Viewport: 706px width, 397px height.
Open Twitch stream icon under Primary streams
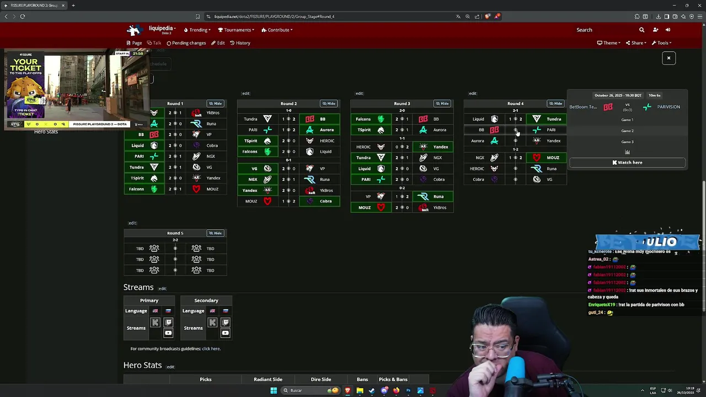click(168, 322)
